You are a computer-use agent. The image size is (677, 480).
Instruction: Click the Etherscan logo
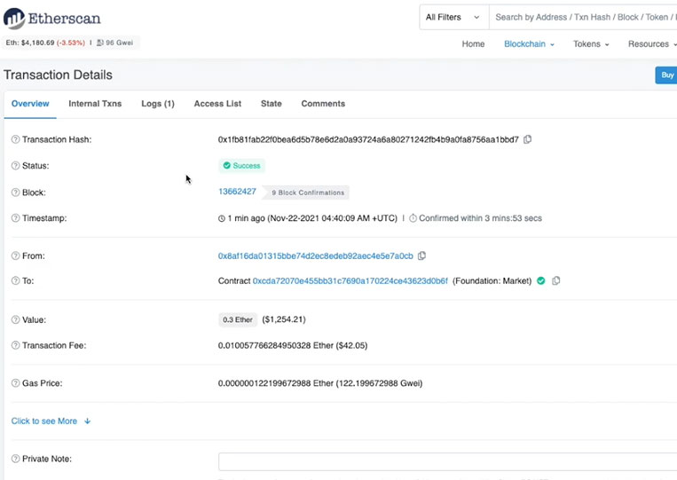click(51, 18)
